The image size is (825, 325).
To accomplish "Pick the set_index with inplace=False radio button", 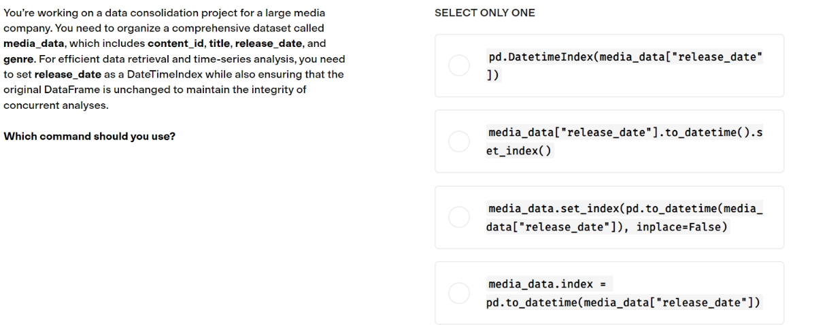I will pyautogui.click(x=459, y=217).
